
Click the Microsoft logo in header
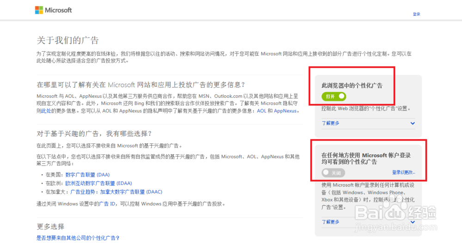53,10
